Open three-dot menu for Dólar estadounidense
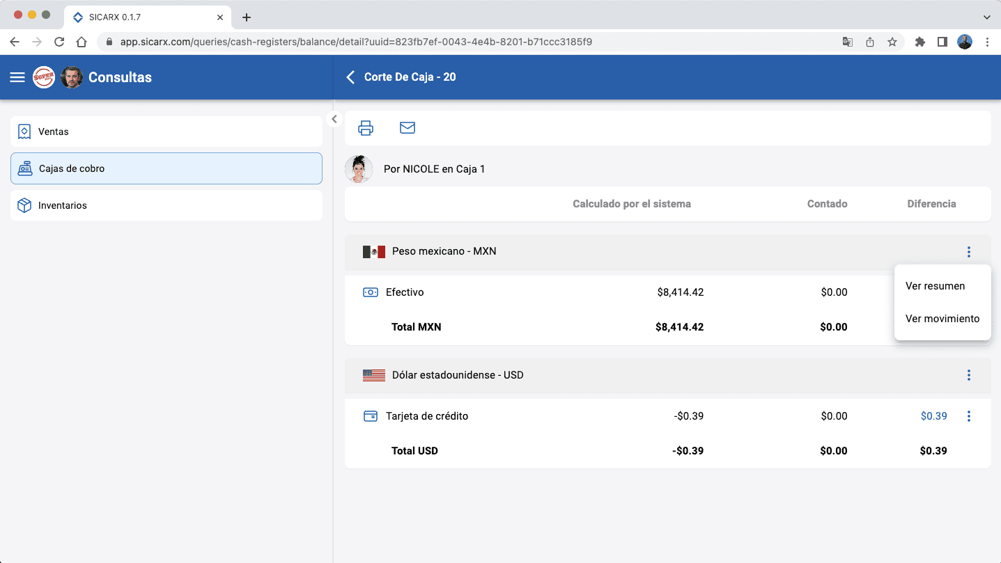The height and width of the screenshot is (563, 1001). coord(968,375)
